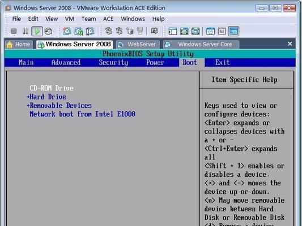302x226 pixels.
Task: Enter full screen mode icon
Action: click(x=184, y=31)
